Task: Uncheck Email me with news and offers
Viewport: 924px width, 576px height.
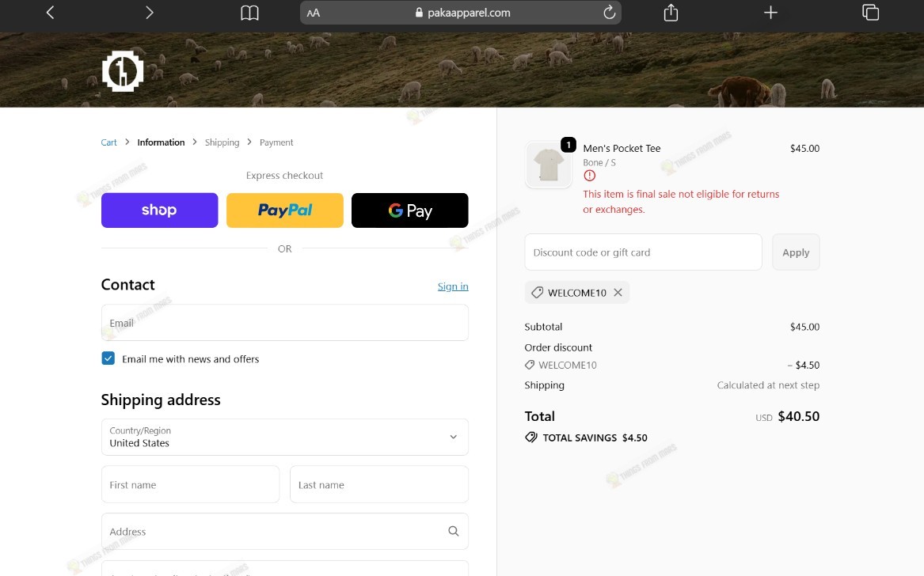Action: coord(108,358)
